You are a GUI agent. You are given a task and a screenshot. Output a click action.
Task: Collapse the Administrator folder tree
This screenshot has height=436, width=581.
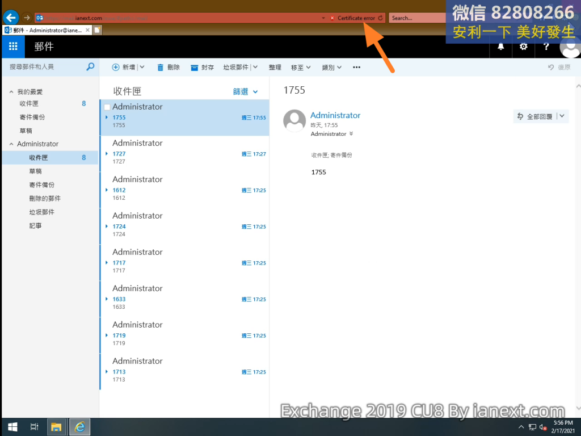pos(11,144)
